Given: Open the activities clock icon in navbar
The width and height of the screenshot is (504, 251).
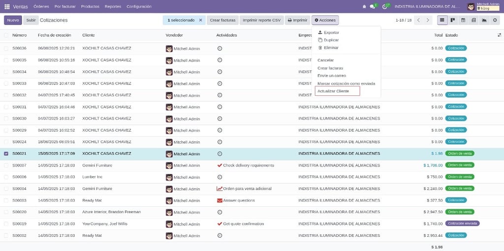Looking at the screenshot, I should tap(385, 6).
